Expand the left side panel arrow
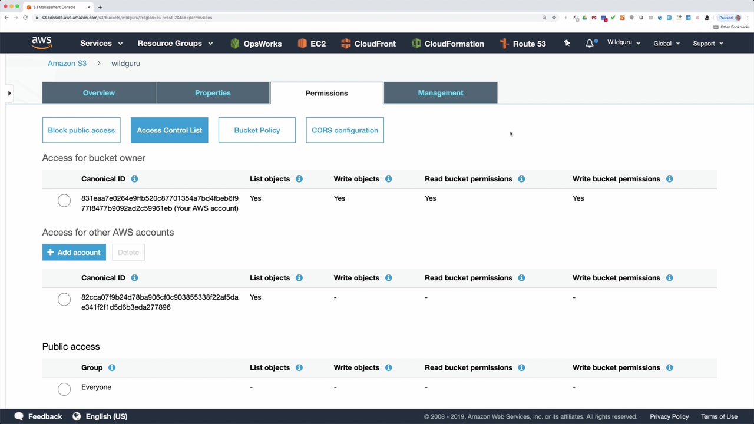This screenshot has height=424, width=754. click(x=9, y=93)
